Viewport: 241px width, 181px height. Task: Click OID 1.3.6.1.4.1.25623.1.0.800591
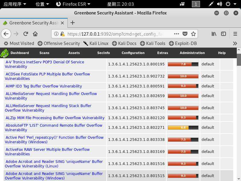(136, 86)
